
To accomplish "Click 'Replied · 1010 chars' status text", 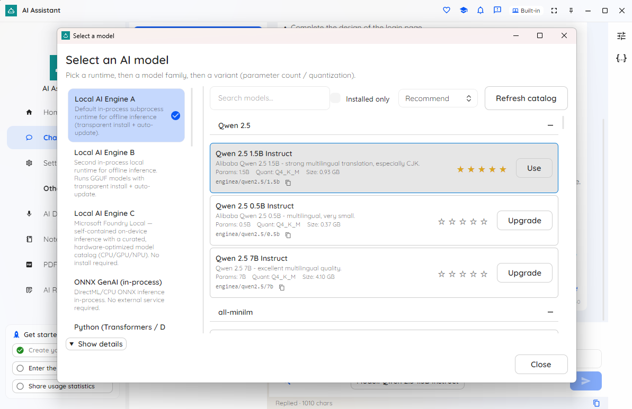I will (304, 403).
